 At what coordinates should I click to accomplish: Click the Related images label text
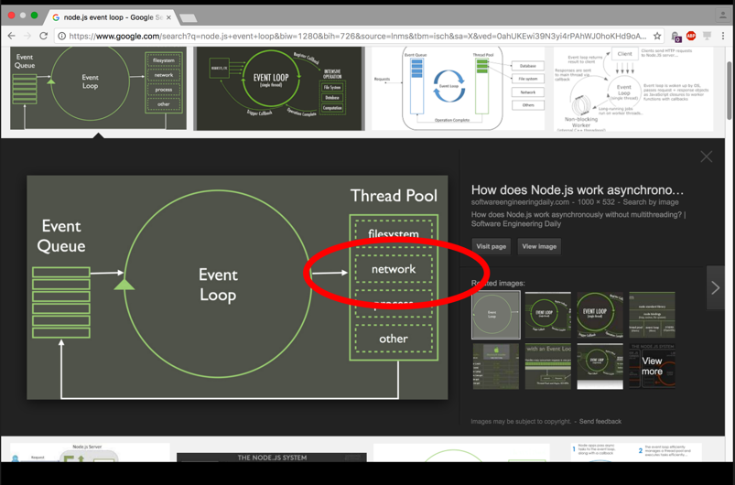pos(498,283)
